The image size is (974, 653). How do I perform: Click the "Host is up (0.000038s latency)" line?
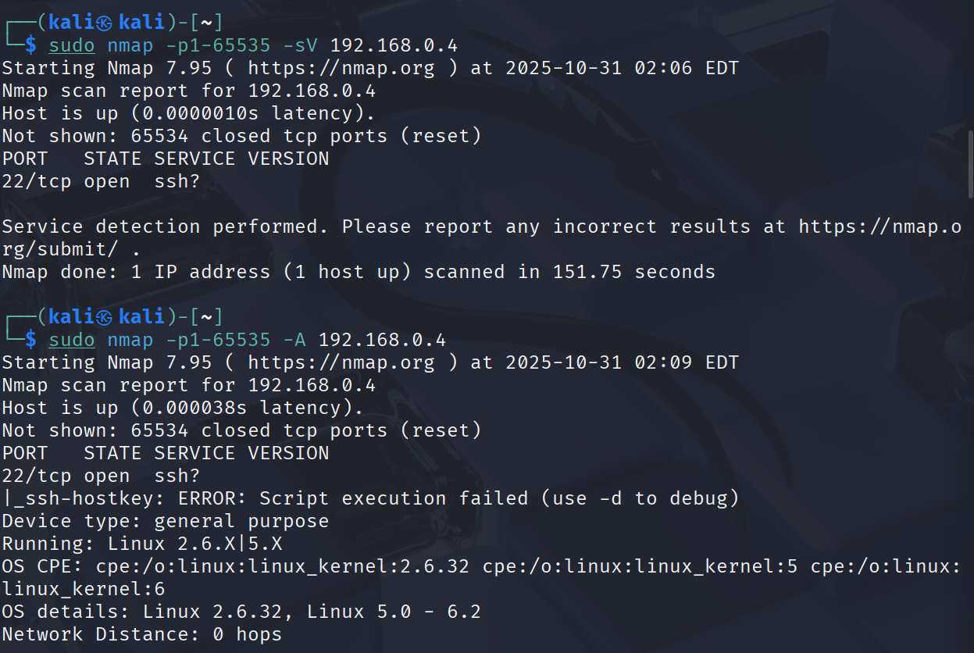coord(183,408)
